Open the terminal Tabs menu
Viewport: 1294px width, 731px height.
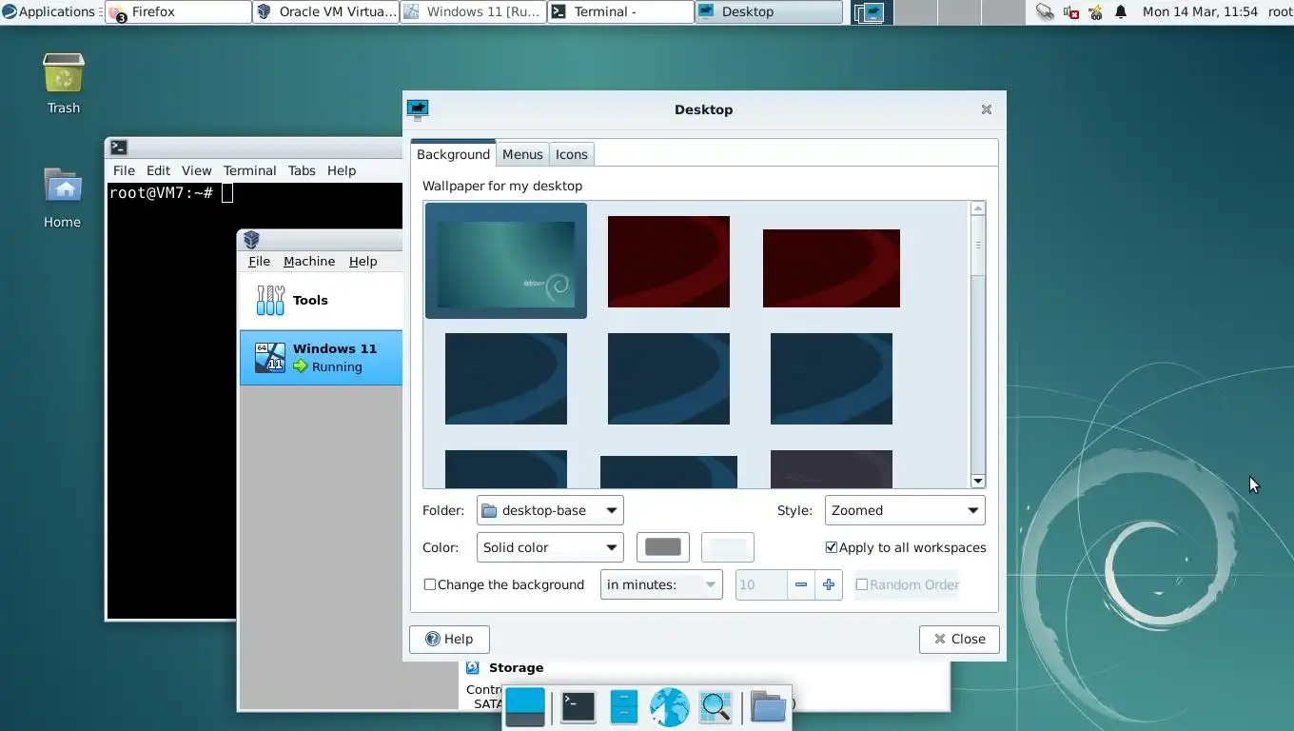pyautogui.click(x=302, y=170)
